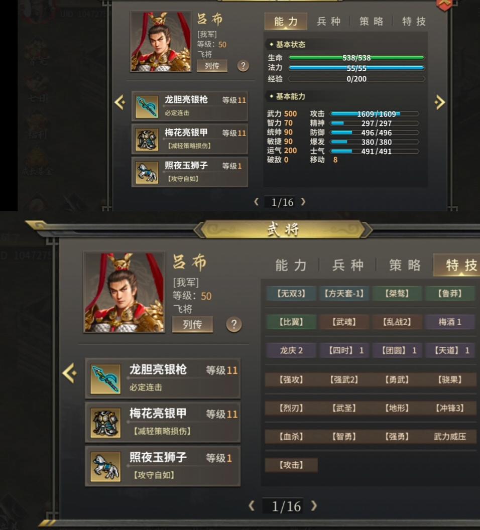Viewport: 480px width, 530px height.
Task: Advance page with top 1/16 right chevron
Action: [303, 202]
